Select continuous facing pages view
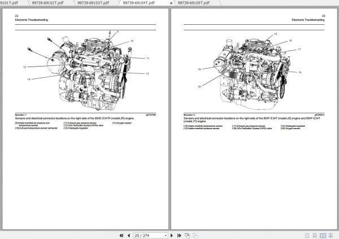This screenshot has height=239, width=339. coord(331,236)
